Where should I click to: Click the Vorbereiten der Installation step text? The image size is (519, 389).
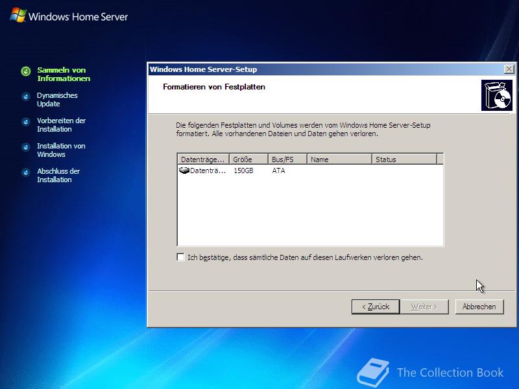pyautogui.click(x=61, y=124)
